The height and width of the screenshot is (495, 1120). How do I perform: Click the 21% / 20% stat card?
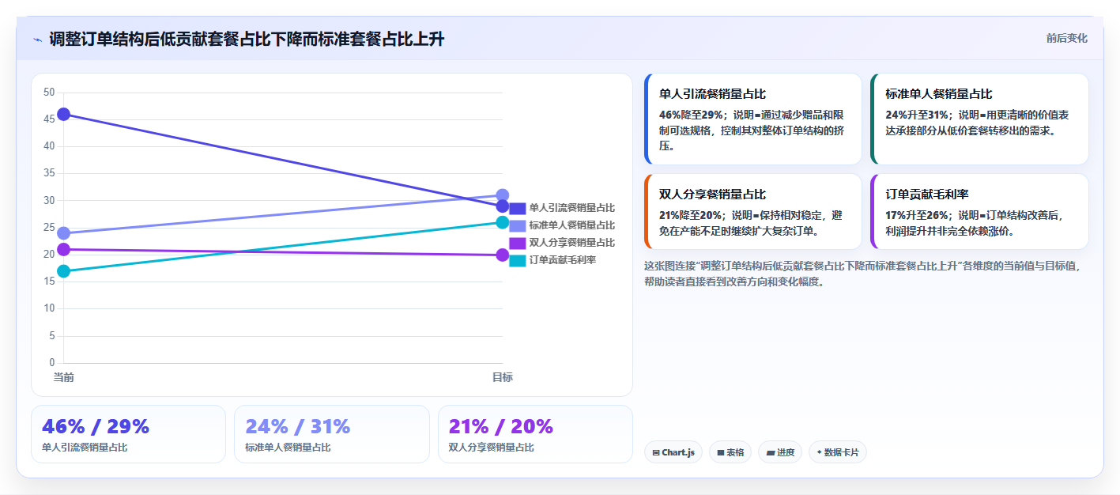[x=535, y=434]
